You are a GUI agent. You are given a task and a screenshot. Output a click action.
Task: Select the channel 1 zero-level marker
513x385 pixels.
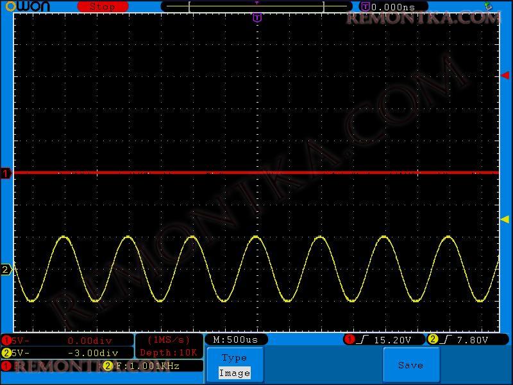(x=6, y=173)
